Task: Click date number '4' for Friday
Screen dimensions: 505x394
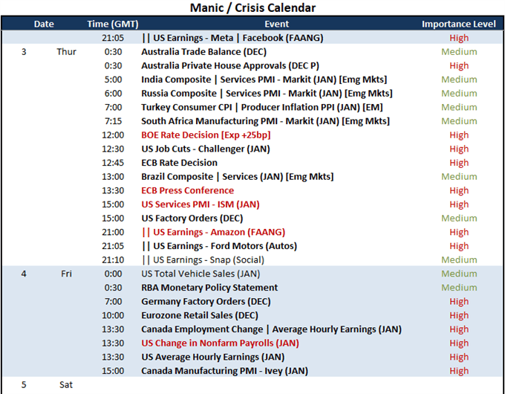Action: click(x=24, y=274)
